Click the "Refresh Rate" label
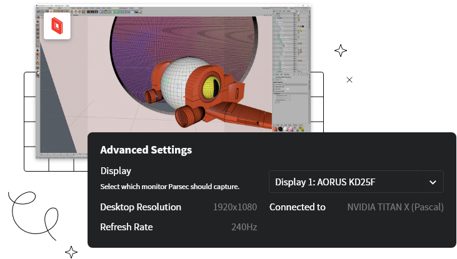 [126, 227]
